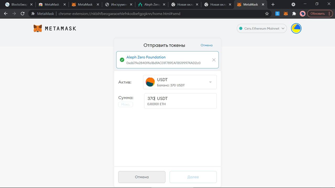Open the account avatar menu
The image size is (335, 188).
(x=296, y=28)
